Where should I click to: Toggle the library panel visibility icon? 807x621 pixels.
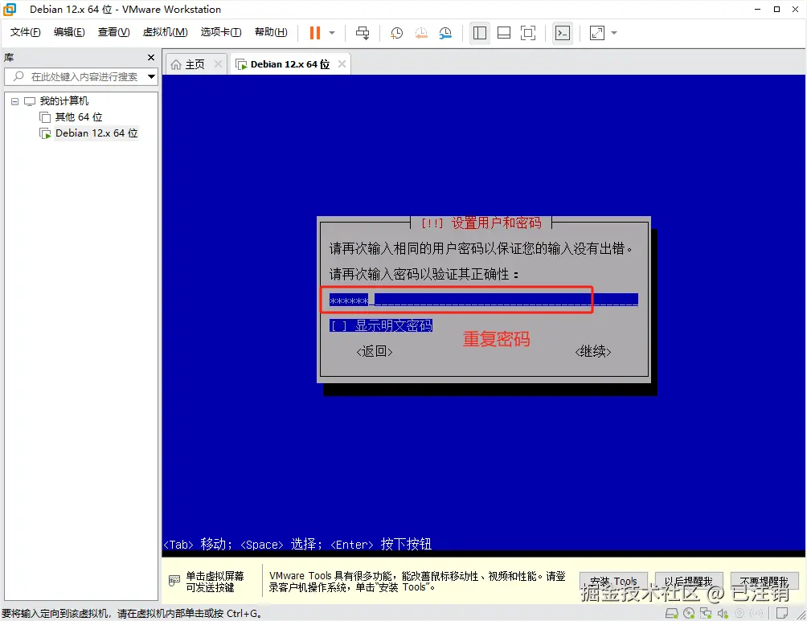pos(480,33)
